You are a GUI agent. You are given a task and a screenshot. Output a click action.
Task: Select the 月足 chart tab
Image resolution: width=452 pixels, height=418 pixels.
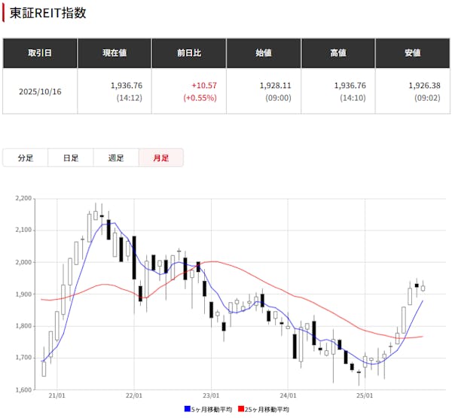pos(161,157)
